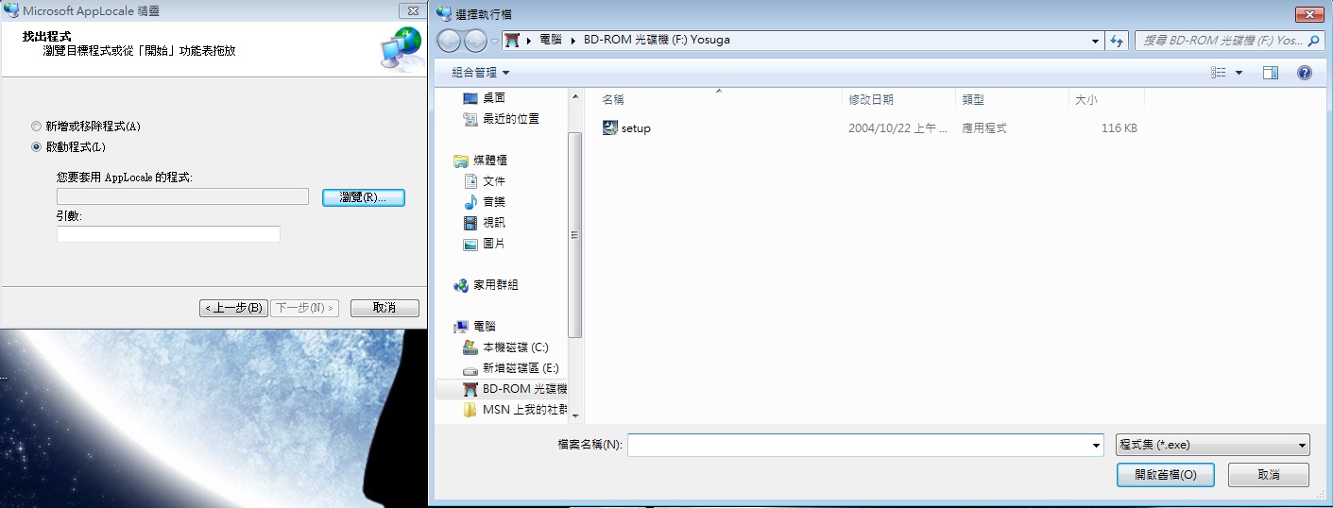
Task: Cancel the file selection dialog
Action: pos(1269,475)
